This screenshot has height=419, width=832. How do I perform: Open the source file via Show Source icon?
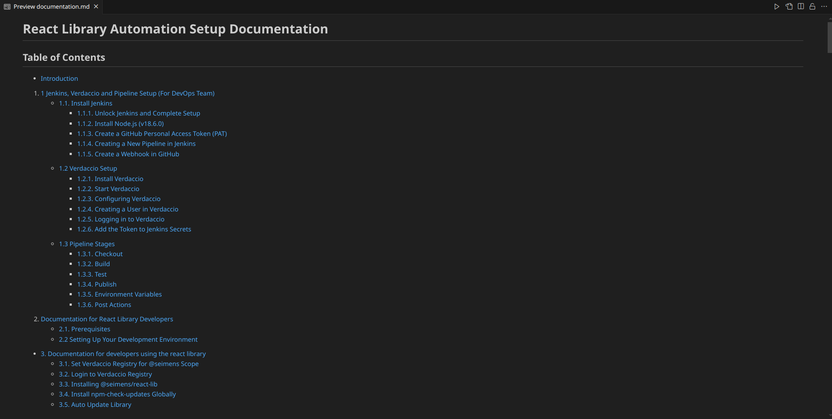789,7
